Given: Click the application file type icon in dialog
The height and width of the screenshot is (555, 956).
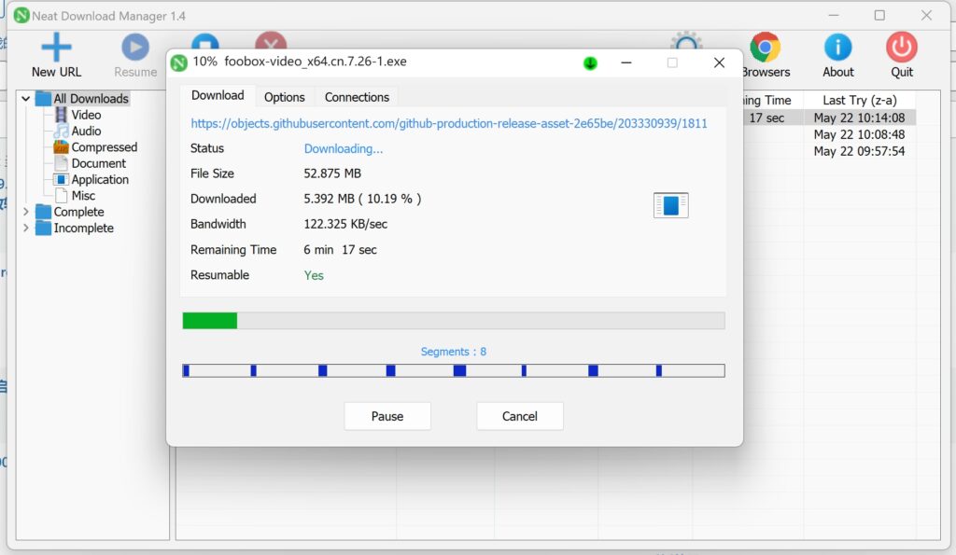Looking at the screenshot, I should click(x=670, y=205).
